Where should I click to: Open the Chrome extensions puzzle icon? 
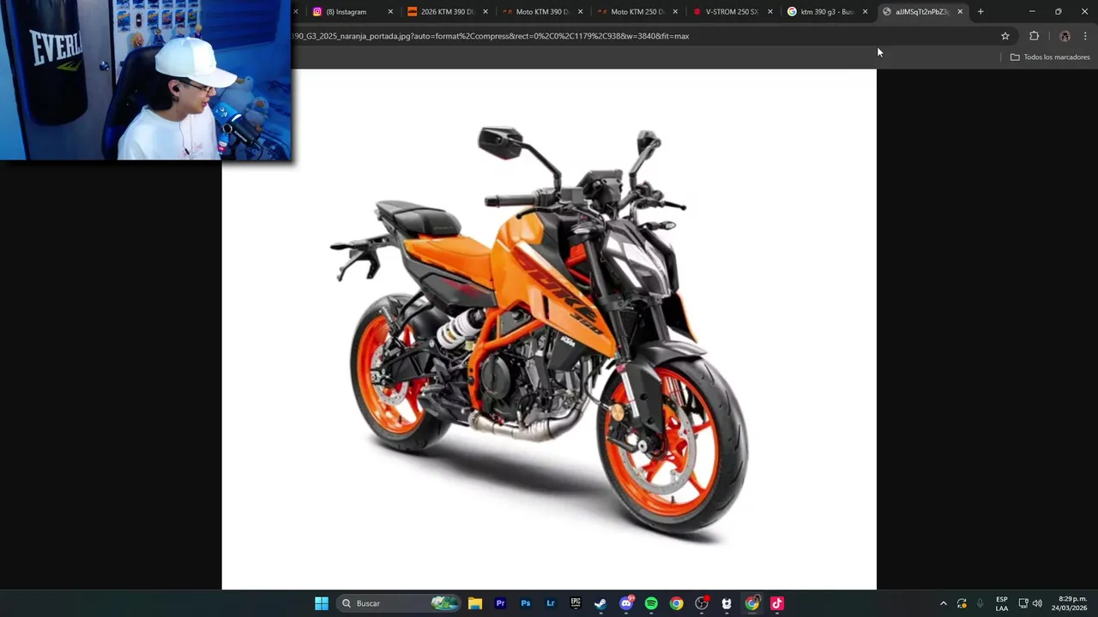[x=1034, y=36]
